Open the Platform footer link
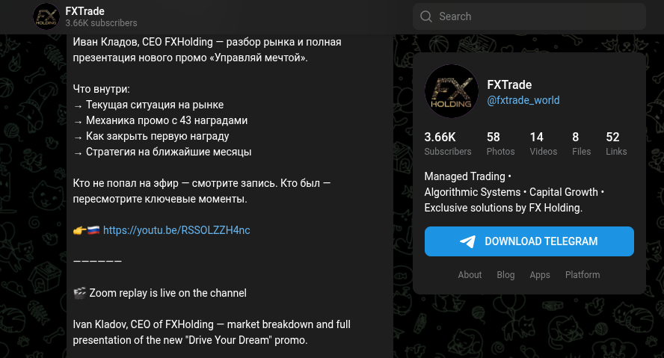Viewport: 664px width, 358px height. 582,275
